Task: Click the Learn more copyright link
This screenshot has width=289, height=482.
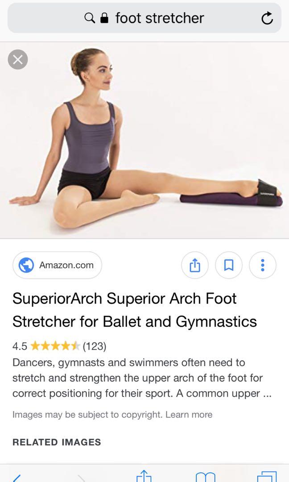Action: (189, 414)
